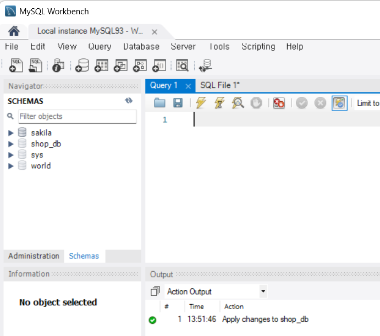Screen dimensions: 380x336
Task: Select the sakila schema in the tree
Action: (41, 133)
